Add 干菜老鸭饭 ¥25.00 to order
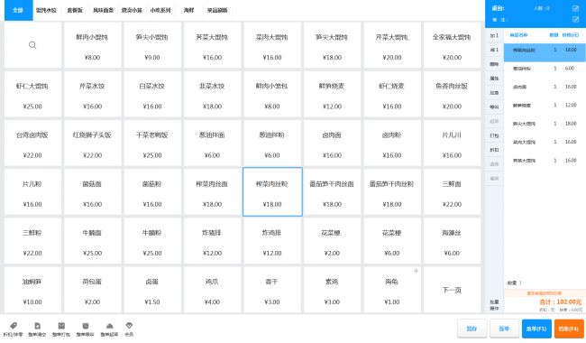The image size is (586, 343). pos(152,144)
